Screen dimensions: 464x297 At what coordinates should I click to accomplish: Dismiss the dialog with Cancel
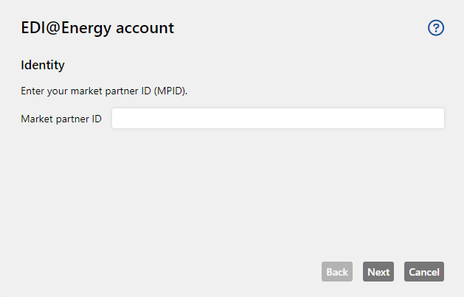tap(424, 272)
